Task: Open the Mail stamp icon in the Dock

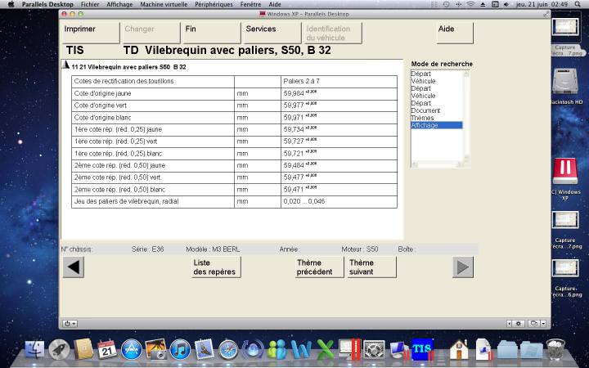Action: coord(204,349)
